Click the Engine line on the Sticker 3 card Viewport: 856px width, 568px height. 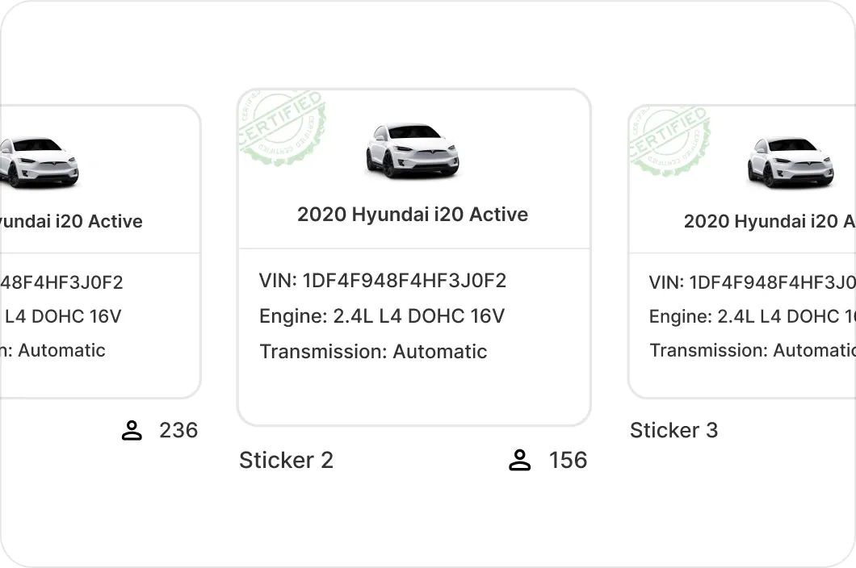[x=751, y=317]
